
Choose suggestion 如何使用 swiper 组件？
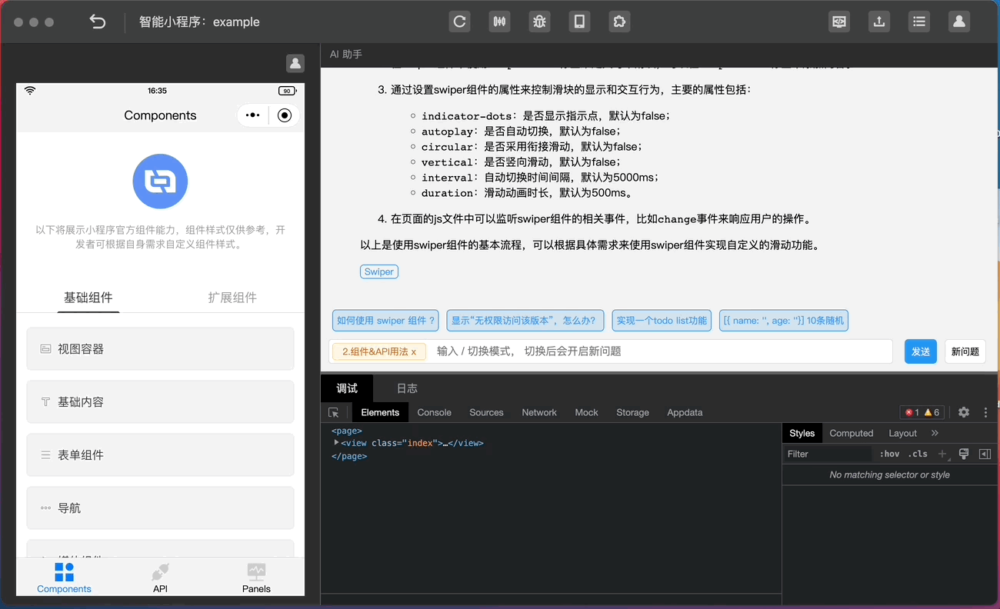click(x=387, y=321)
